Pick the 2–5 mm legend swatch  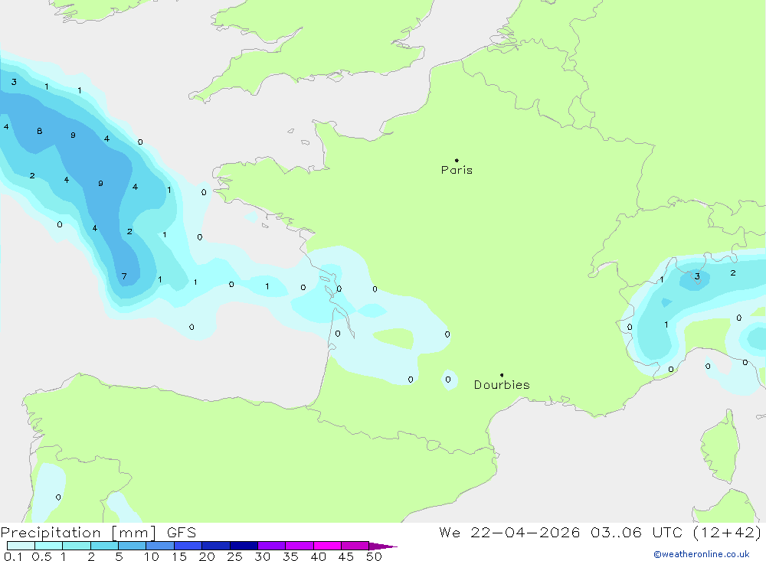[x=104, y=546]
